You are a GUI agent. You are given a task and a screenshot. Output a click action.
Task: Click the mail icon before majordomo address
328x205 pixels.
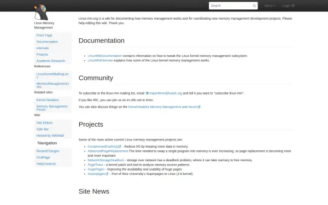point(147,93)
